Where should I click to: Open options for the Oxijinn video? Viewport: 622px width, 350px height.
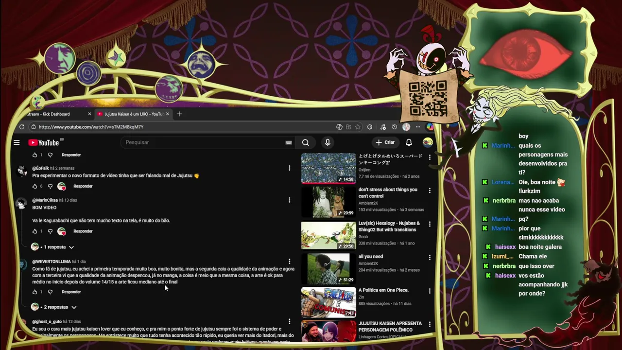430,157
